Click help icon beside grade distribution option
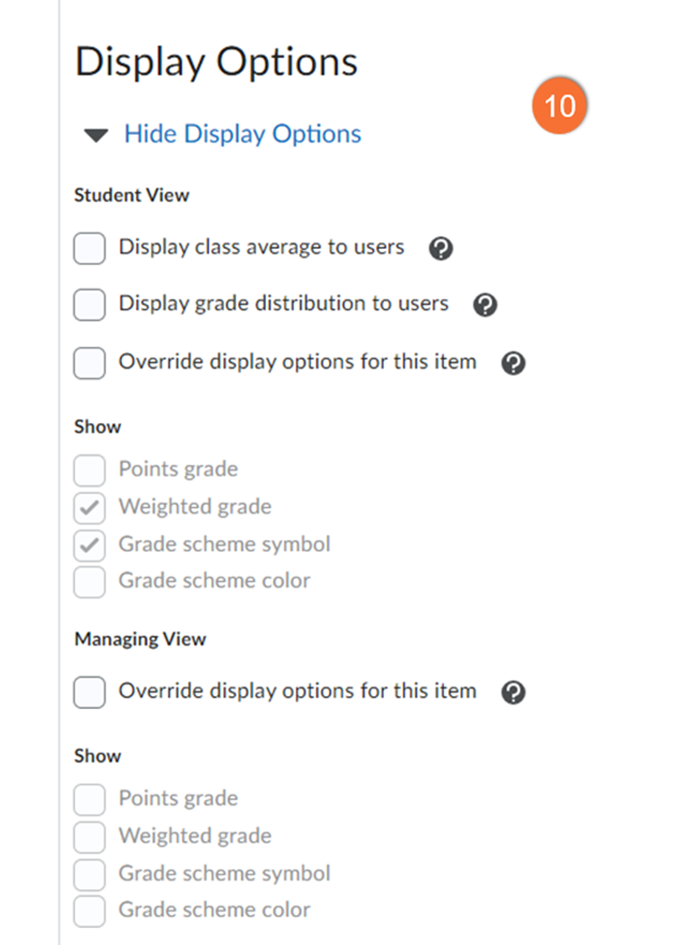Screen dimensions: 686x945 click(485, 305)
